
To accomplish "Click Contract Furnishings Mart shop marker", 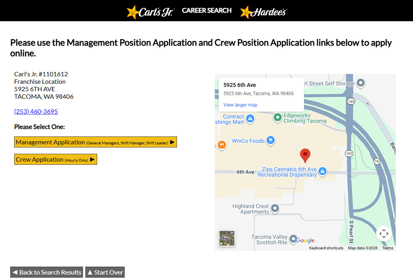I will tap(250, 118).
